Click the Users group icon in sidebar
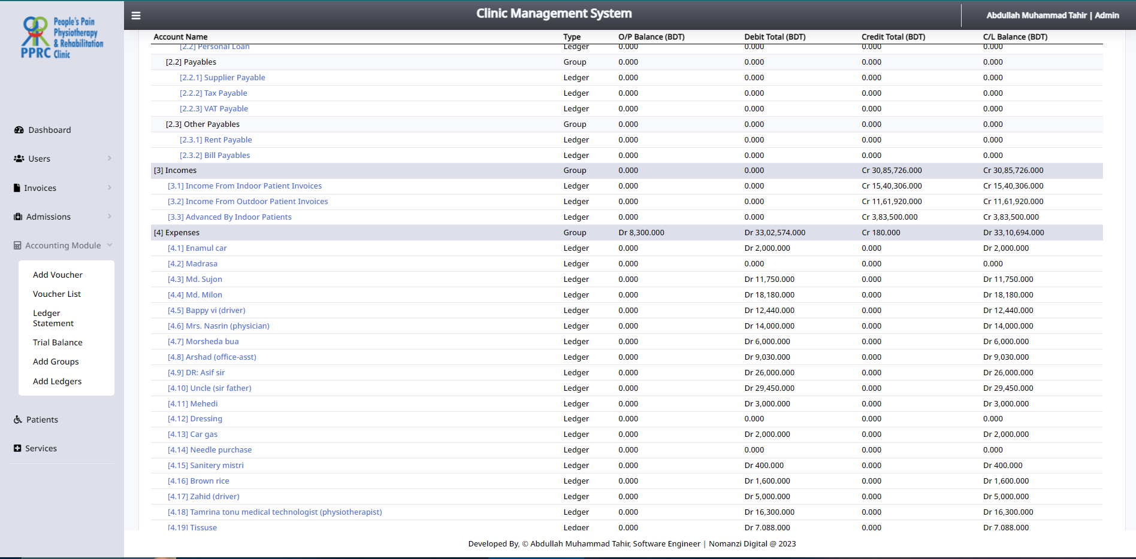The image size is (1136, 559). pos(19,159)
